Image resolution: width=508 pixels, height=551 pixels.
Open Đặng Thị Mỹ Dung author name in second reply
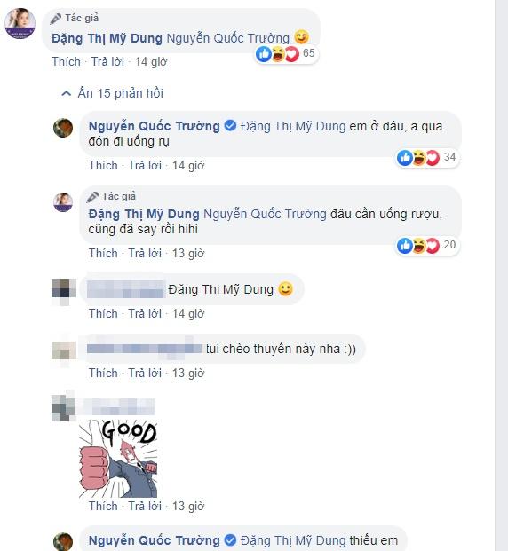coord(144,214)
